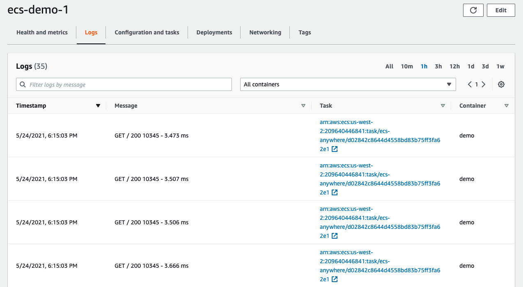Click the Filter logs by message field
The height and width of the screenshot is (287, 523).
pos(124,84)
